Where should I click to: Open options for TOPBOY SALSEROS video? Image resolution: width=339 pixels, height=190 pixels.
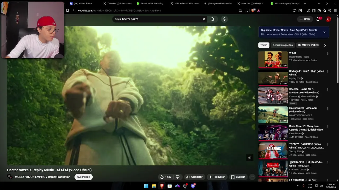pyautogui.click(x=328, y=145)
